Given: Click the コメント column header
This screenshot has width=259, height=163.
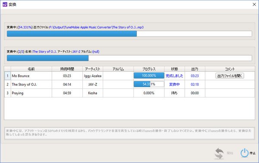Looking at the screenshot, I should point(230,69).
